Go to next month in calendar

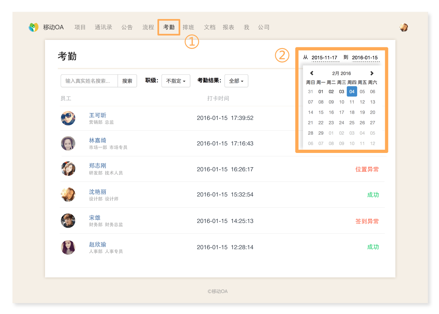(372, 73)
